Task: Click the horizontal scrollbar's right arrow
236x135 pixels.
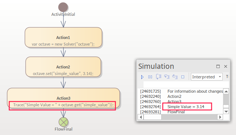Action: click(220, 117)
